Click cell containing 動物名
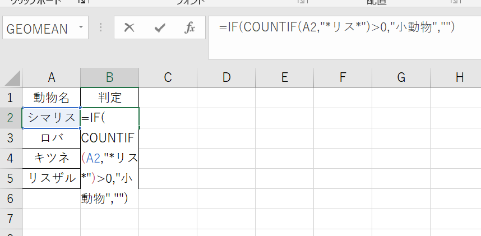The image size is (481, 236). [51, 98]
